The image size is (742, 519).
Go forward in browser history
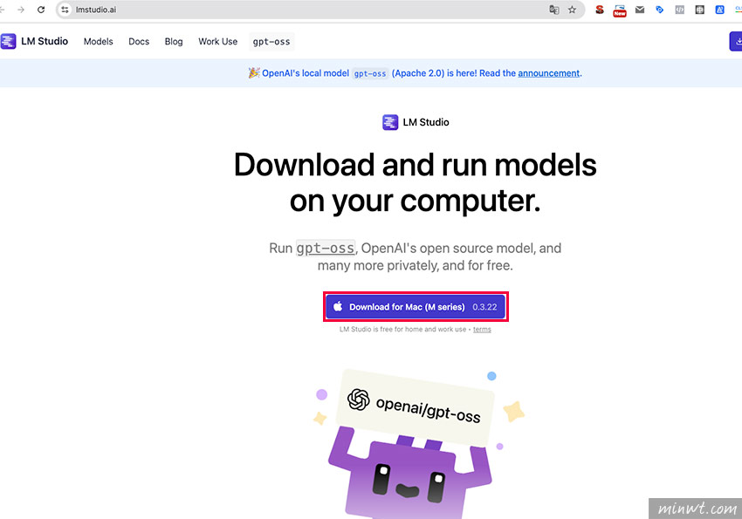tap(21, 10)
